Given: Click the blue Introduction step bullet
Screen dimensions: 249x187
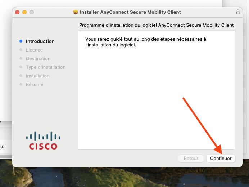Looking at the screenshot, I should 21,41.
